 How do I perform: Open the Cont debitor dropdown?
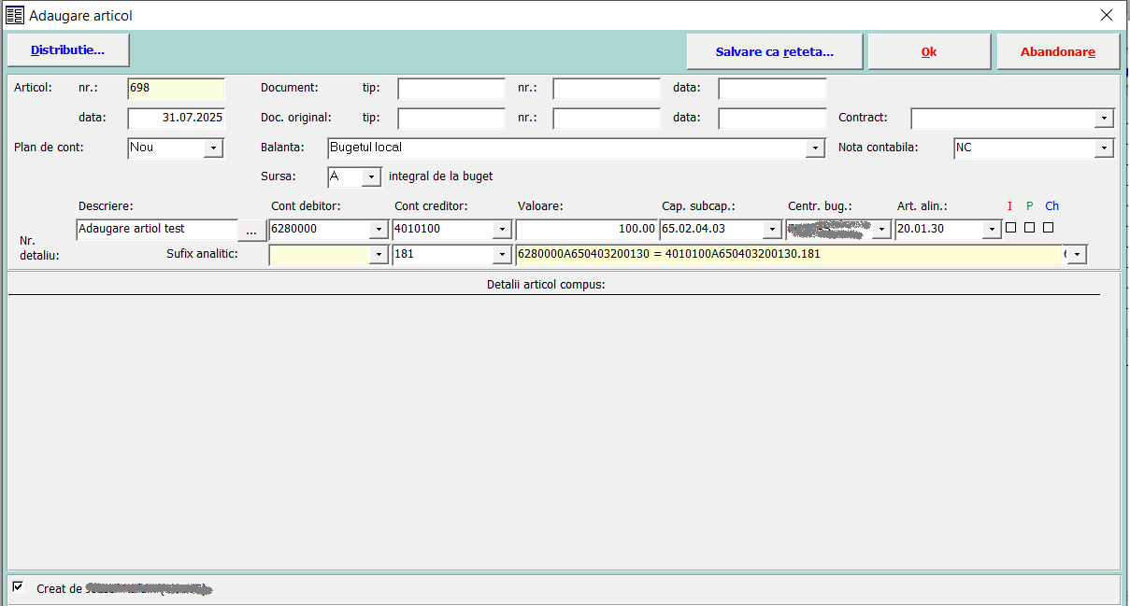tap(379, 230)
